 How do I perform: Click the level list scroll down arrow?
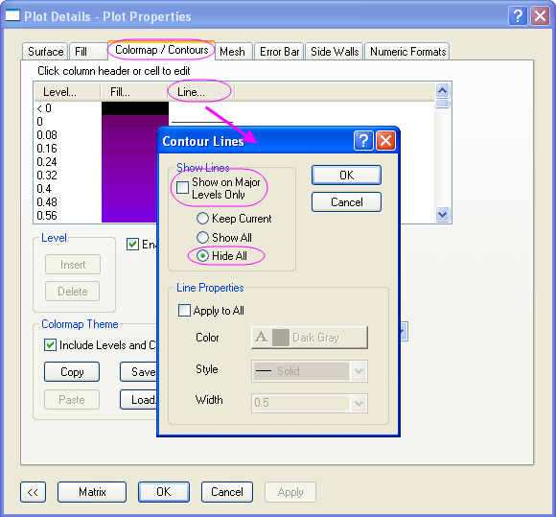click(x=442, y=215)
